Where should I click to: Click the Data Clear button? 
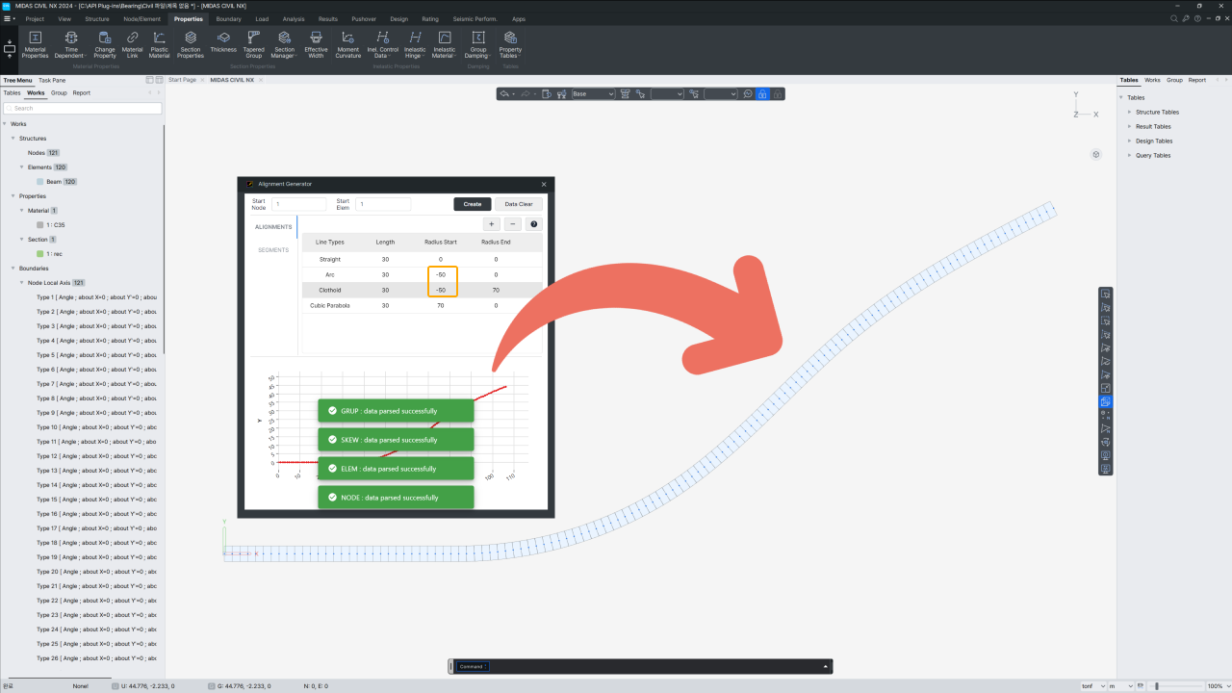(x=518, y=204)
